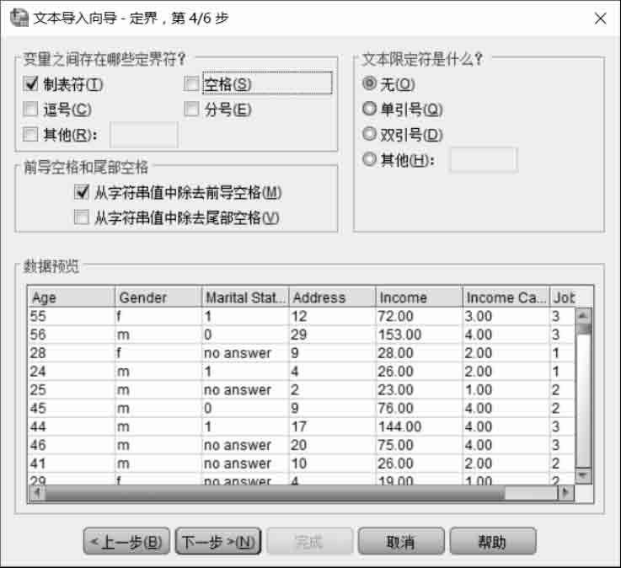
Task: Click the 其他(H) custom qualifier input field
Action: pyautogui.click(x=484, y=159)
